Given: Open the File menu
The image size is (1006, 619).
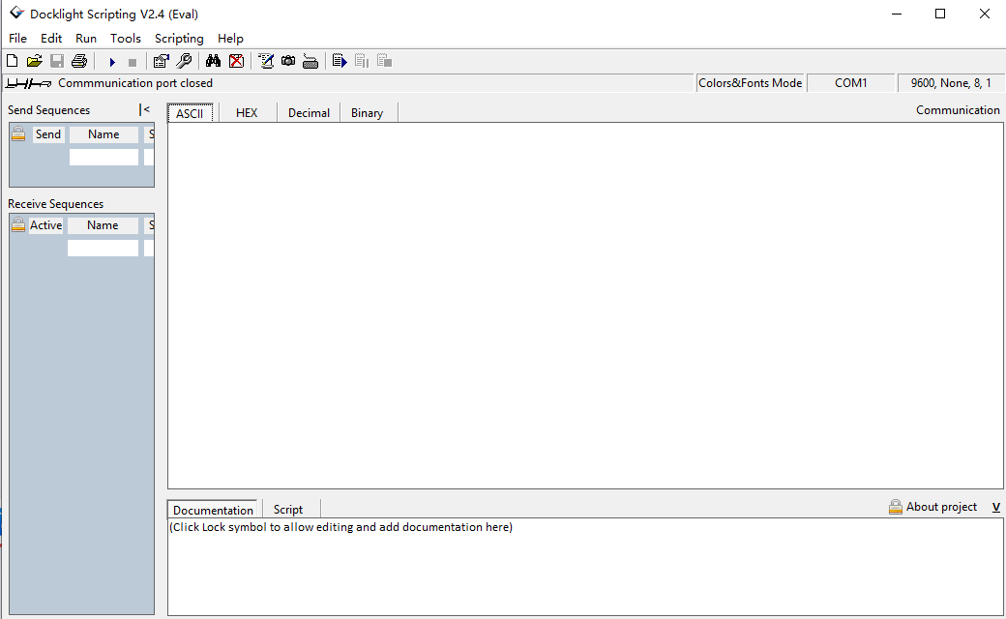Looking at the screenshot, I should coord(17,38).
